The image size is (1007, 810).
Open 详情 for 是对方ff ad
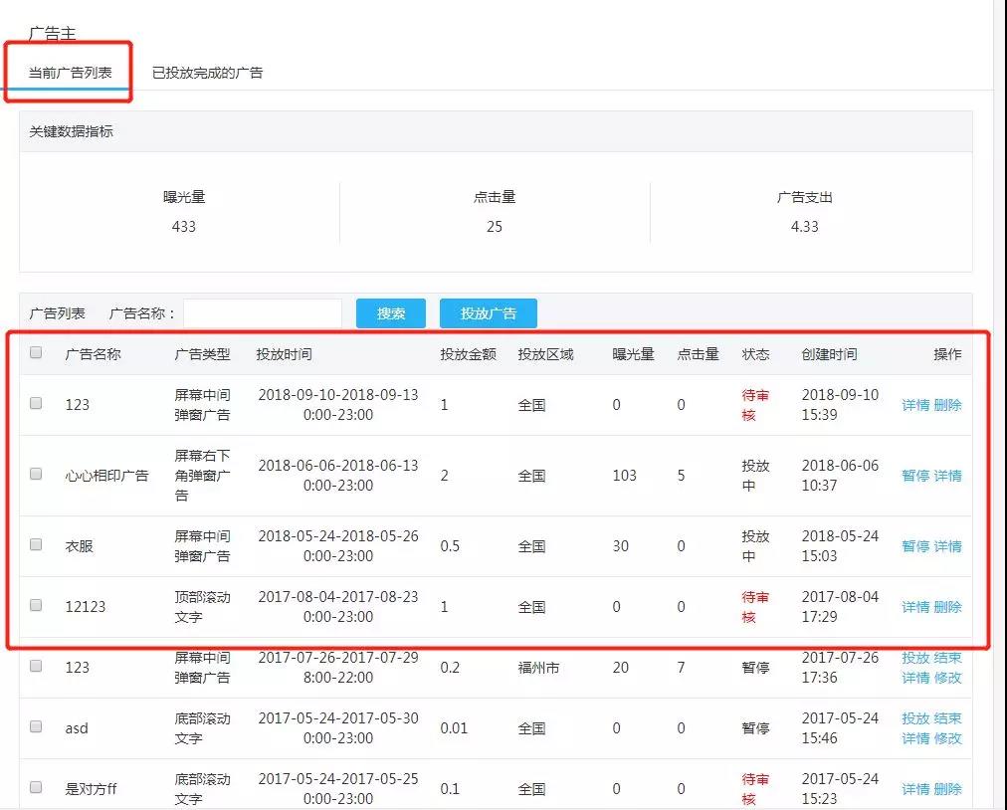point(915,789)
